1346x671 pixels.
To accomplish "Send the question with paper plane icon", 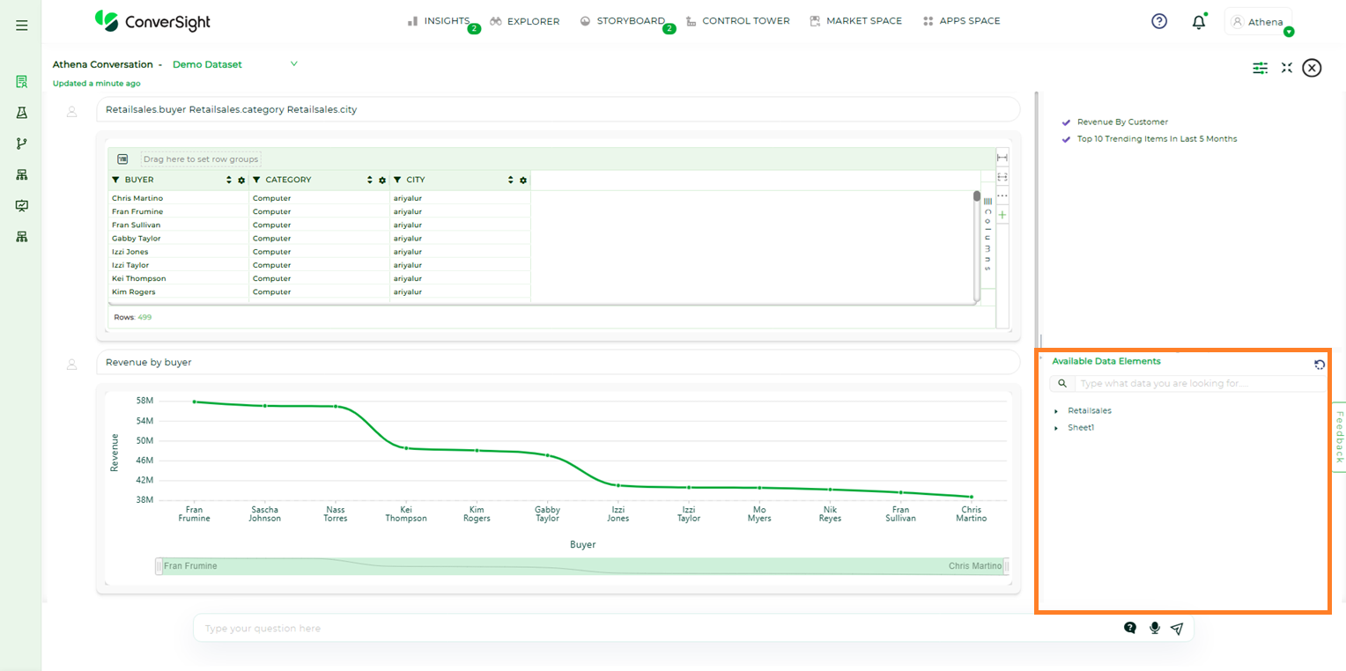I will (x=1177, y=629).
